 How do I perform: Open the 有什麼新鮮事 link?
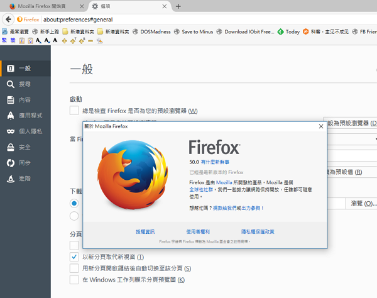[x=215, y=162]
